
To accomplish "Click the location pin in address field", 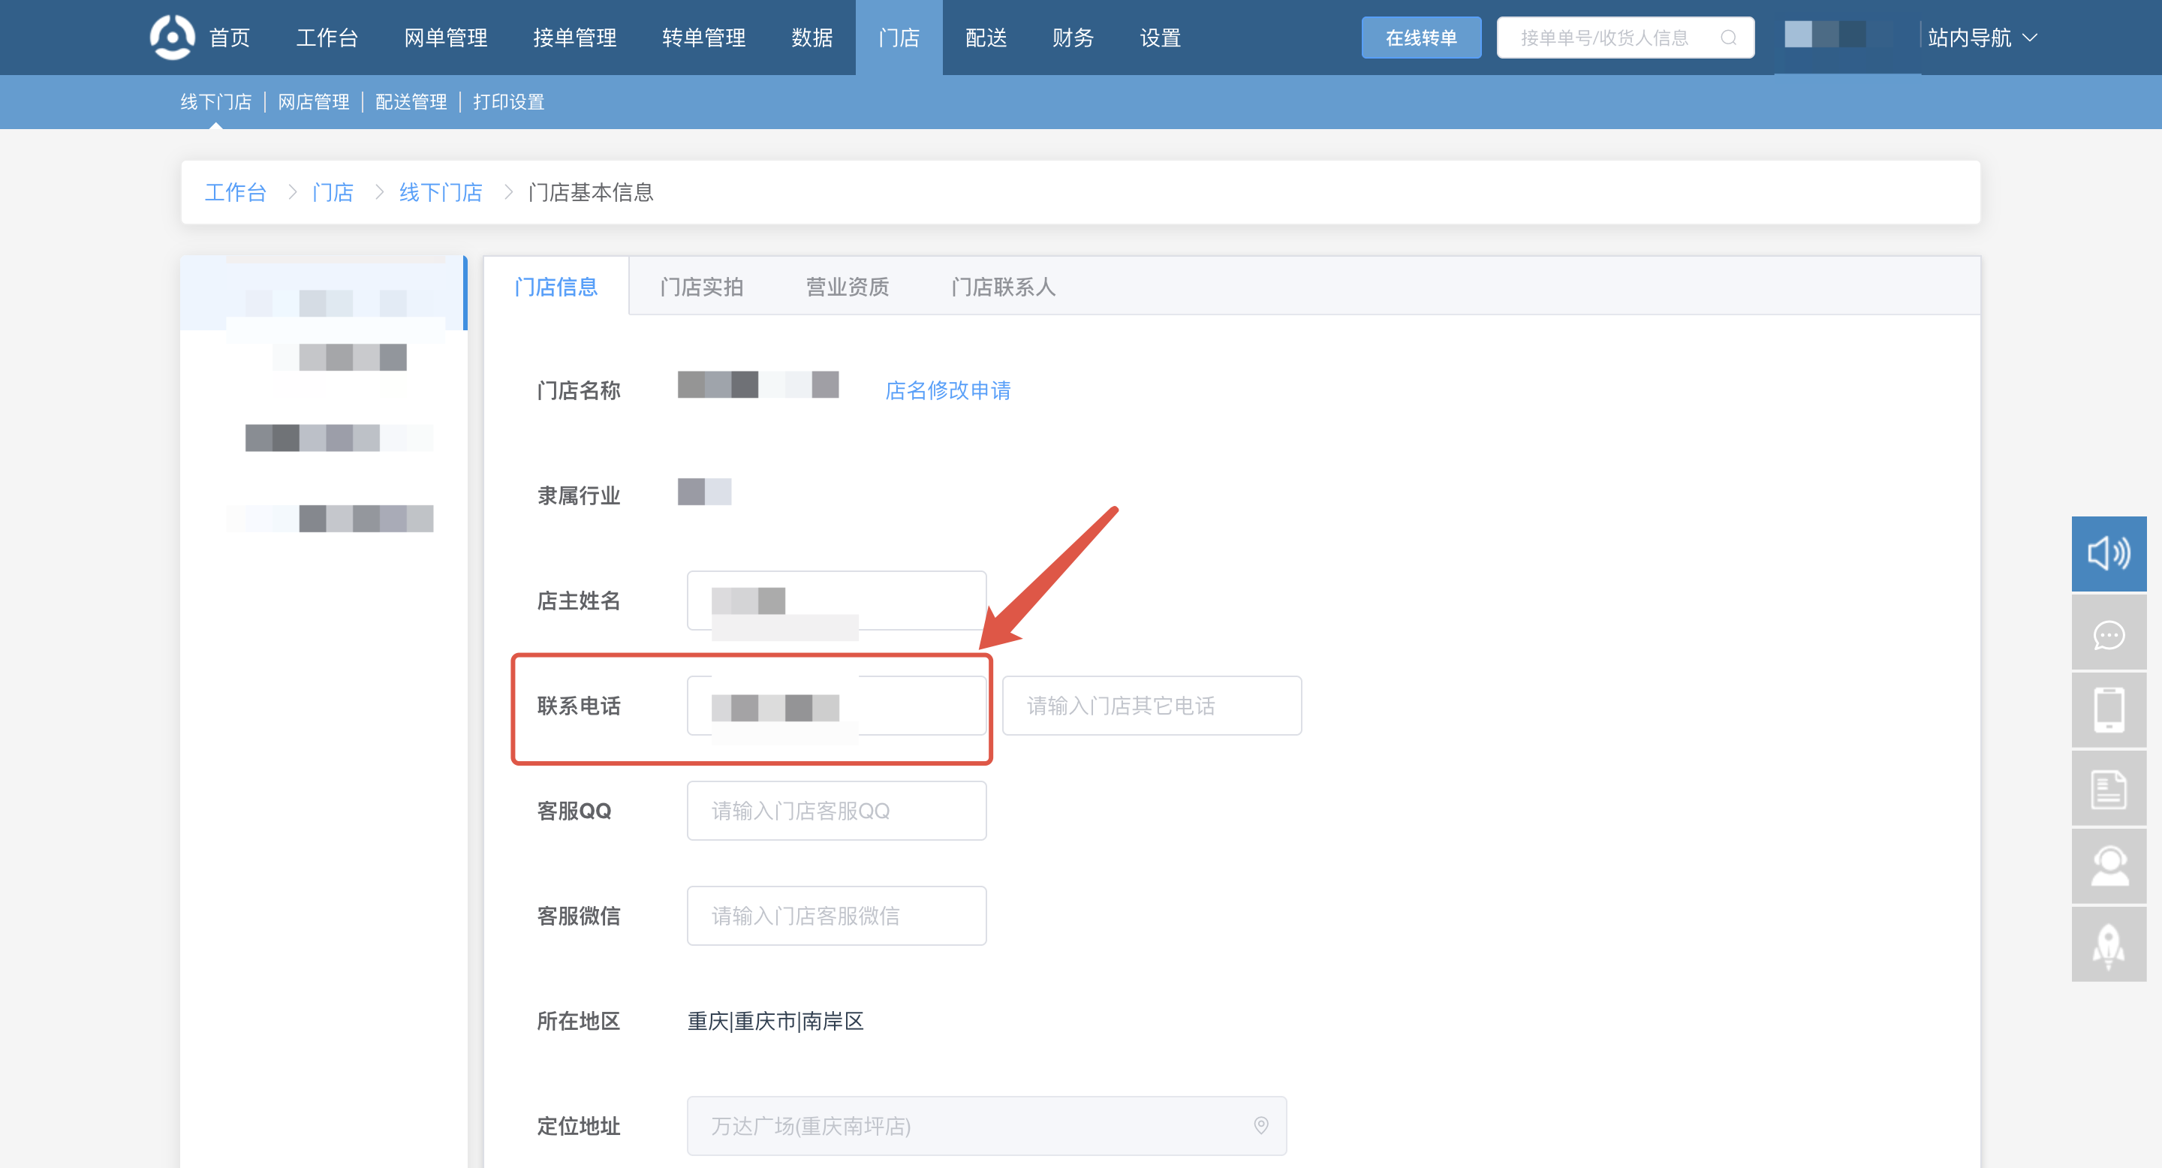I will click(x=1260, y=1125).
